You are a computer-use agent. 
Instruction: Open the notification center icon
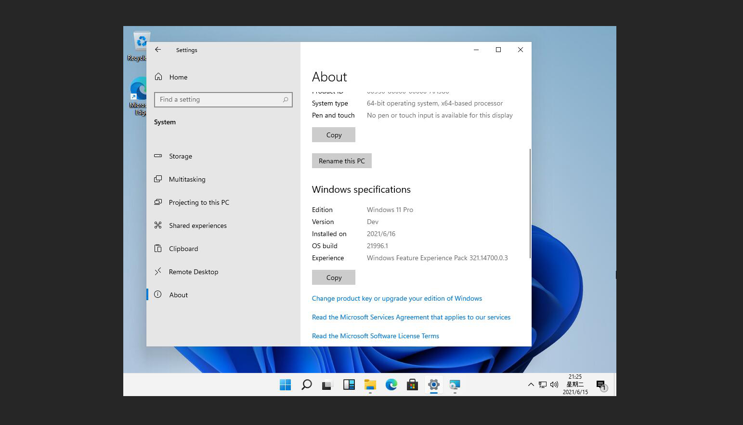coord(601,385)
